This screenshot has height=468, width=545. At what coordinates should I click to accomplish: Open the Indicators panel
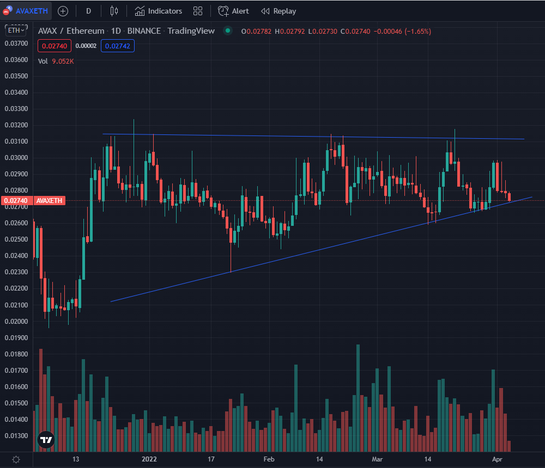click(x=159, y=11)
